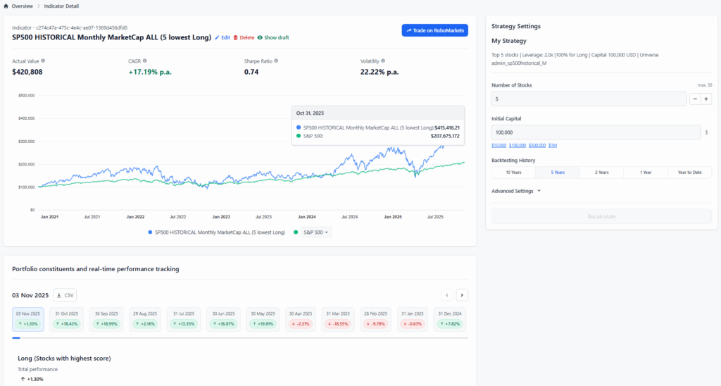Toggle the blue strategy series in legend
721x386 pixels.
[150, 232]
